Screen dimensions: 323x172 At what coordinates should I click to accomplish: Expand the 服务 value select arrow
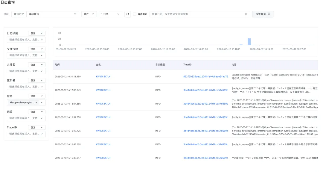click(x=42, y=102)
